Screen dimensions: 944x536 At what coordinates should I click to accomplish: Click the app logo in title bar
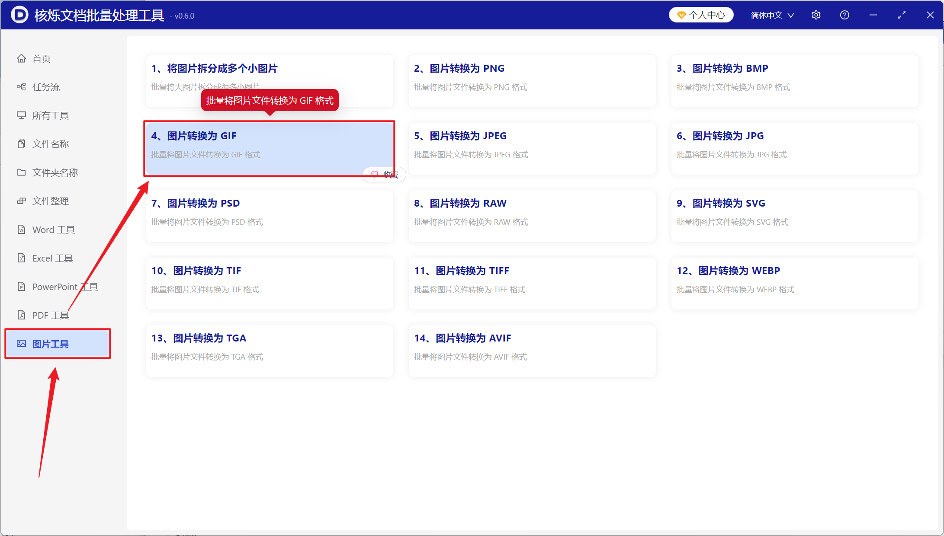pos(19,15)
